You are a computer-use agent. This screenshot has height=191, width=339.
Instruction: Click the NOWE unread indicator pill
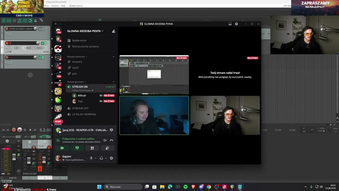click(x=58, y=121)
